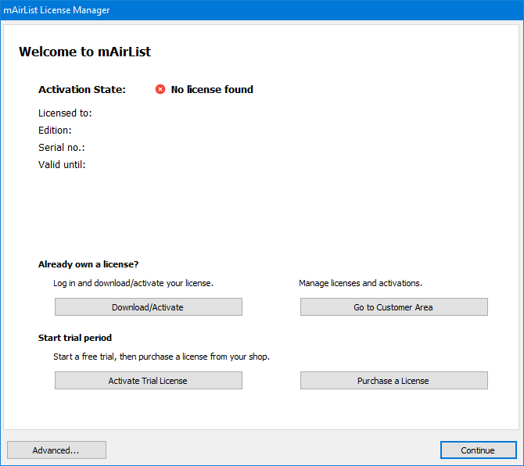Click the mAirList License Manager title bar
The width and height of the screenshot is (524, 466).
[235, 10]
